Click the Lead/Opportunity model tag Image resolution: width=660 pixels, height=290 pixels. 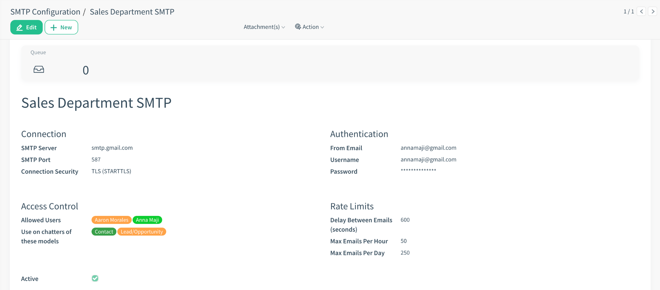142,232
